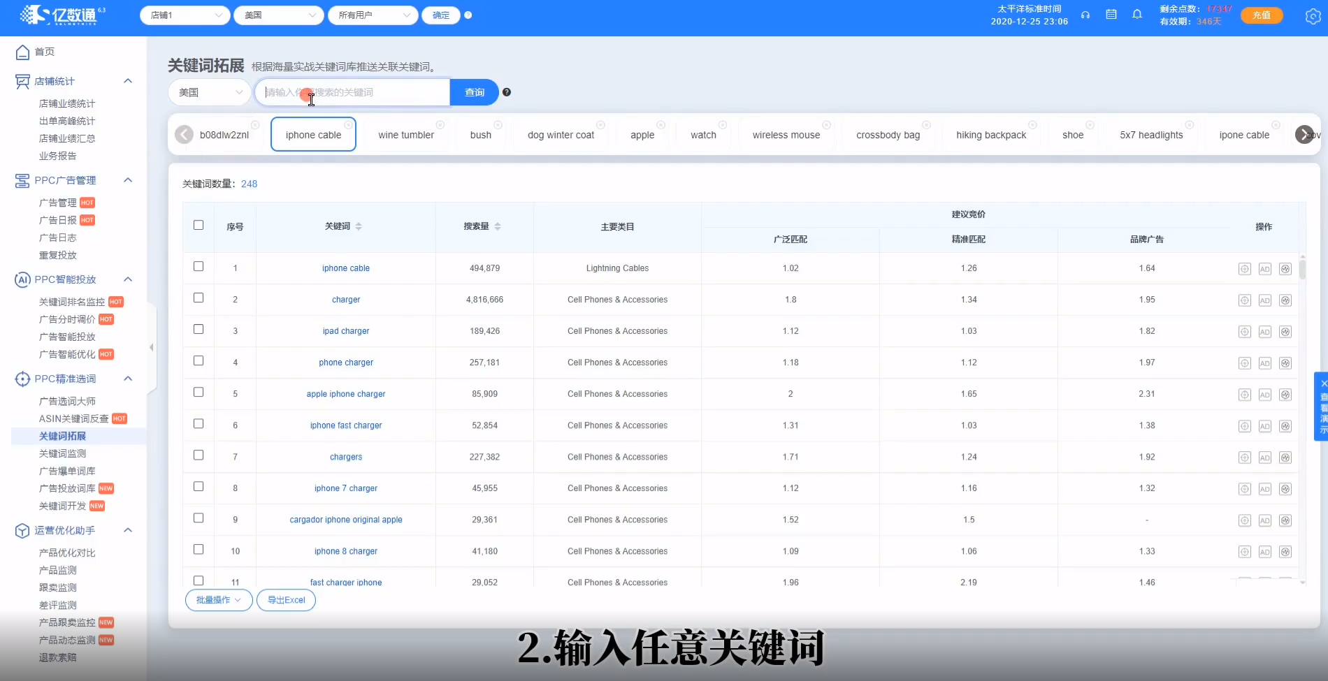The image size is (1328, 681).
Task: Click the add icon for apple iphone charger row
Action: (x=1245, y=395)
